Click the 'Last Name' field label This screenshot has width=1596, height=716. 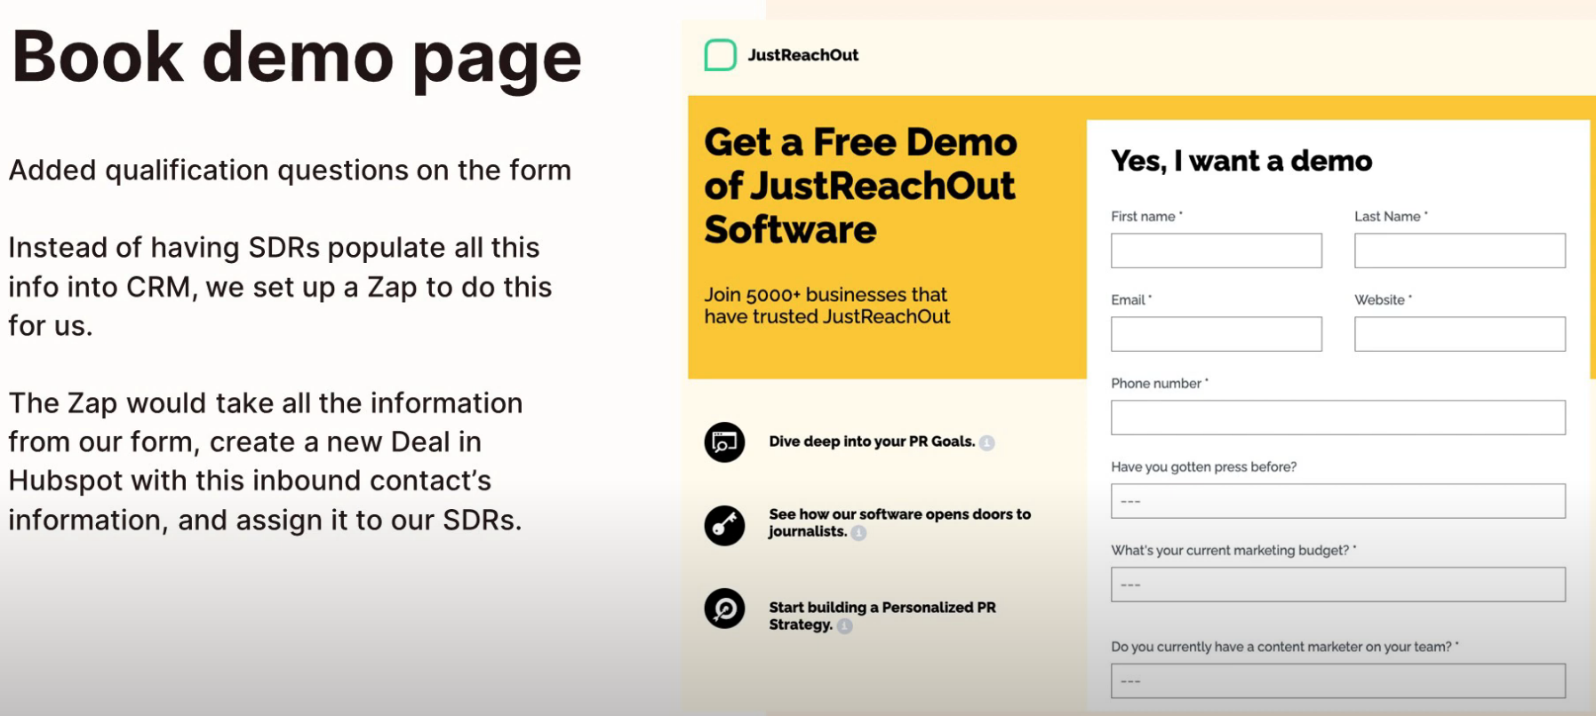(x=1391, y=216)
